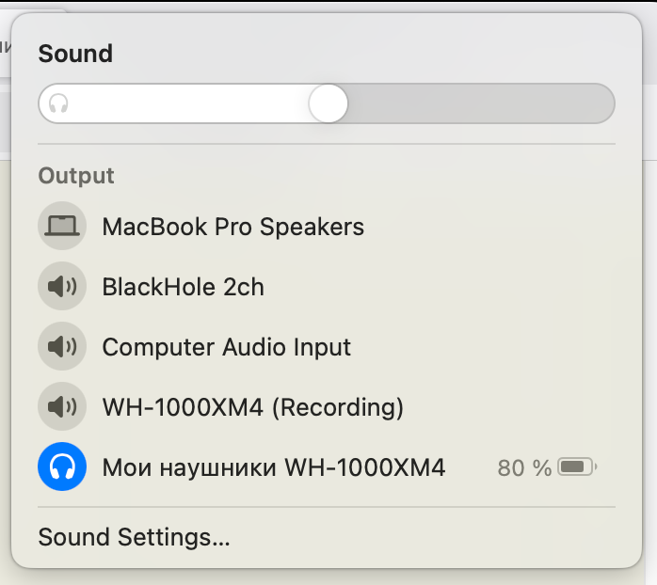Click the blue headphones icon

point(62,467)
